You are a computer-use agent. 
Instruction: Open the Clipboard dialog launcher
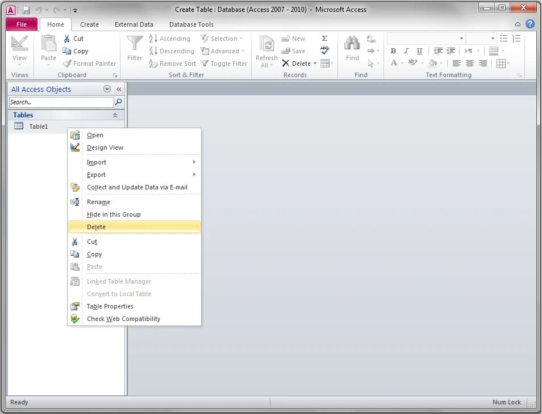click(x=115, y=75)
